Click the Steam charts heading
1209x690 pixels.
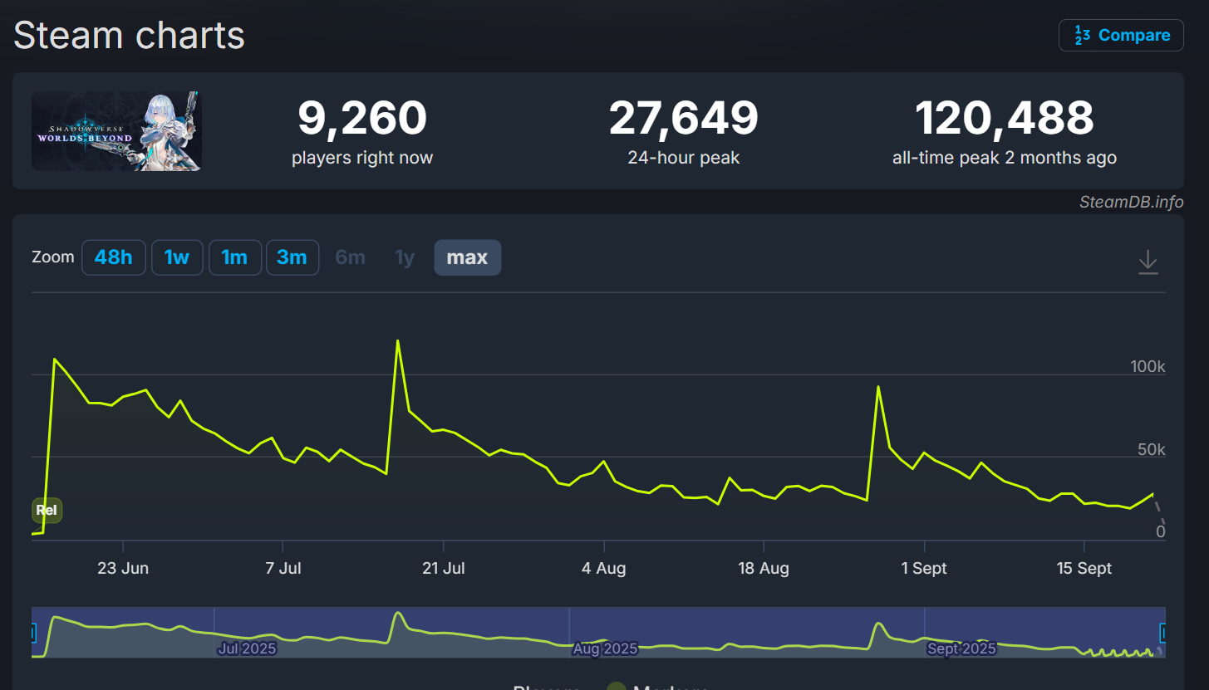[x=129, y=35]
